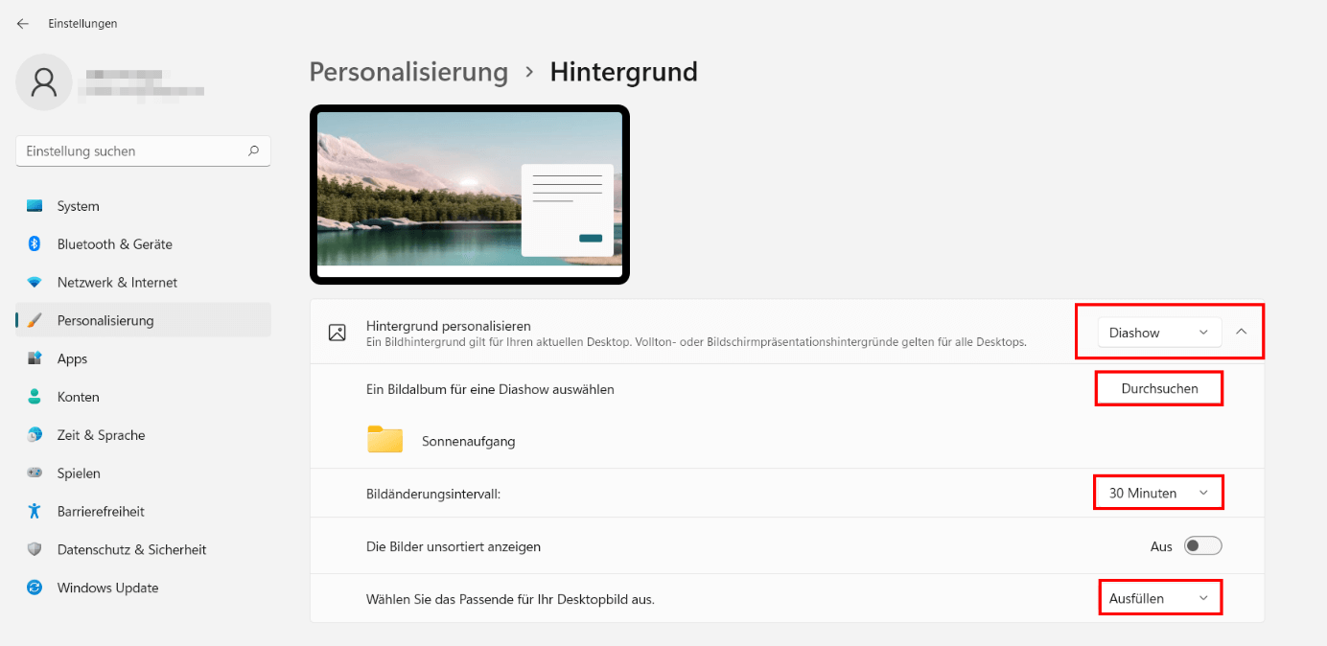Collapse the Hintergrund personalisieren section chevron
Image resolution: width=1327 pixels, height=646 pixels.
tap(1242, 333)
